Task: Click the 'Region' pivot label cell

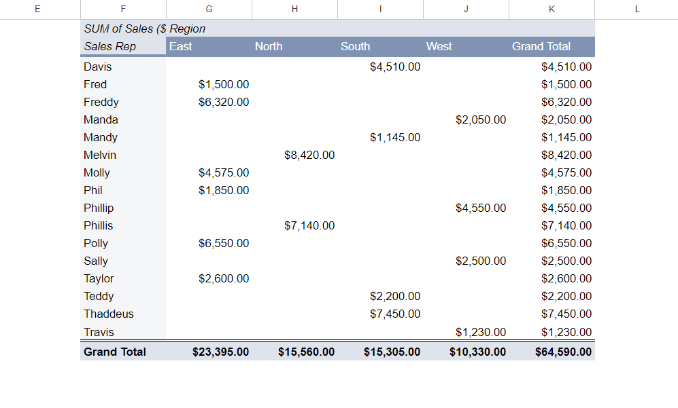Action: pos(209,29)
